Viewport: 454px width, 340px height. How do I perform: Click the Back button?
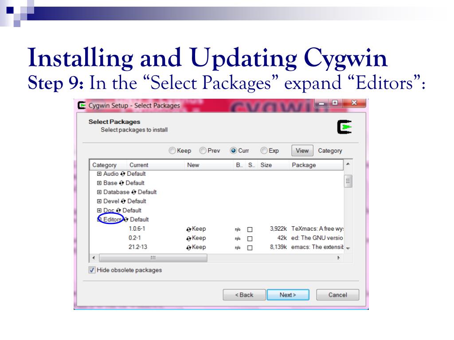click(244, 295)
